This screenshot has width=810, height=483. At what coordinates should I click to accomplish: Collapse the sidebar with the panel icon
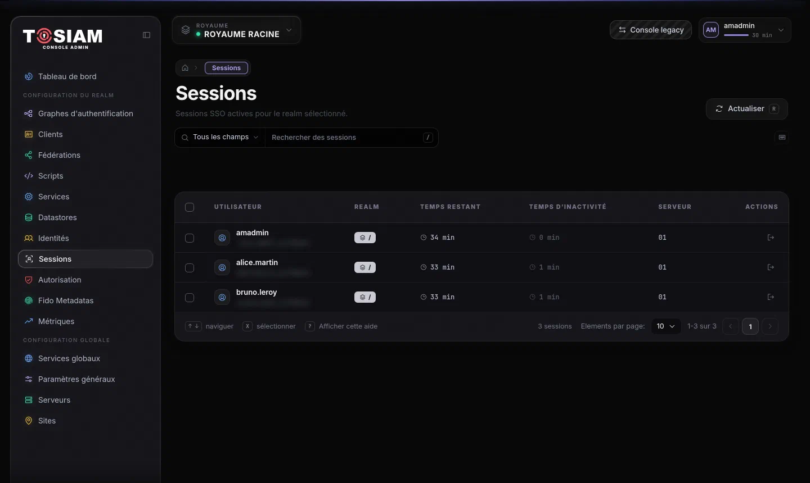[146, 35]
